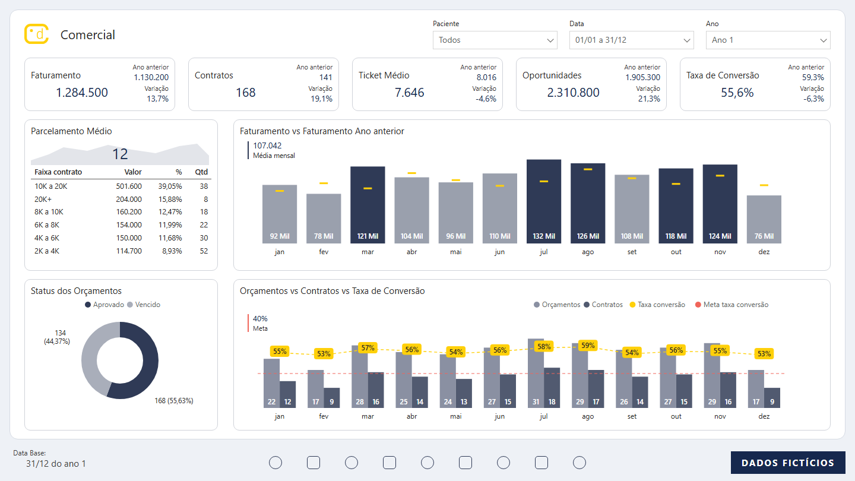Click the Contratos KPI value 168

tap(246, 93)
